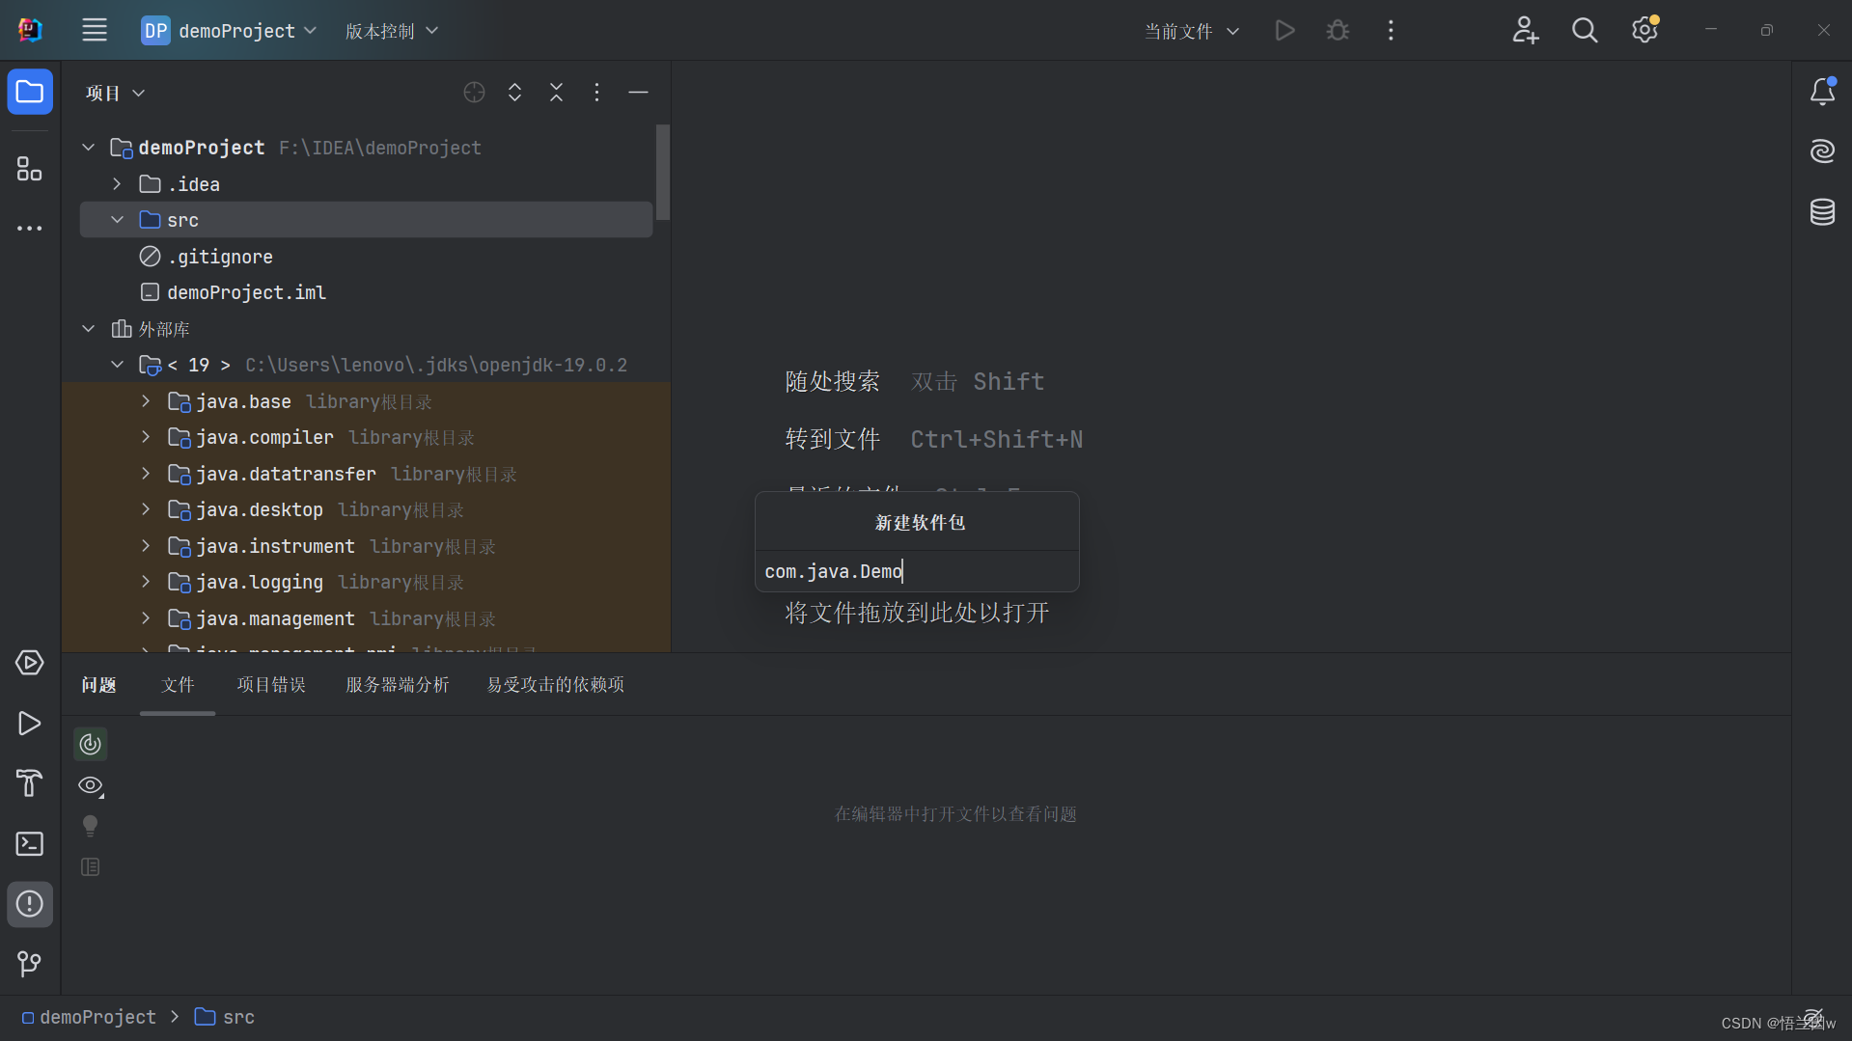This screenshot has width=1852, height=1041.
Task: Collapse all items in project tree
Action: [x=557, y=93]
